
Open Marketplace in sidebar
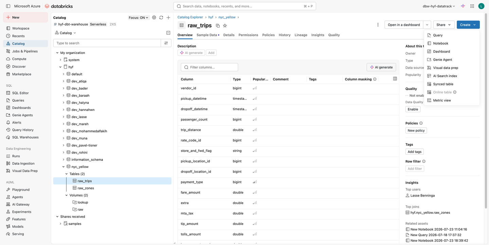25,74
